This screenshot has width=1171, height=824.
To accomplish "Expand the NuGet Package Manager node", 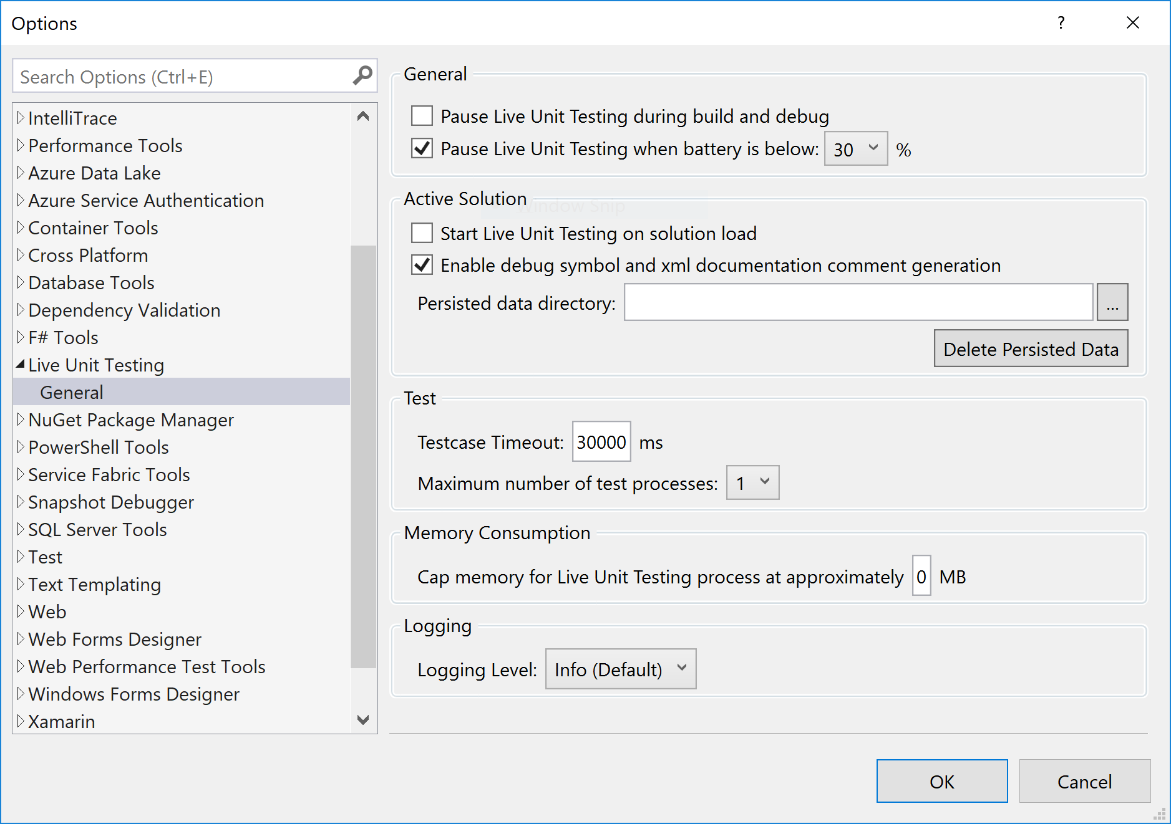I will 21,419.
